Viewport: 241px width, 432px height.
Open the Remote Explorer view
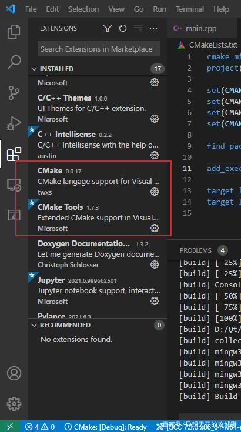pos(14,185)
